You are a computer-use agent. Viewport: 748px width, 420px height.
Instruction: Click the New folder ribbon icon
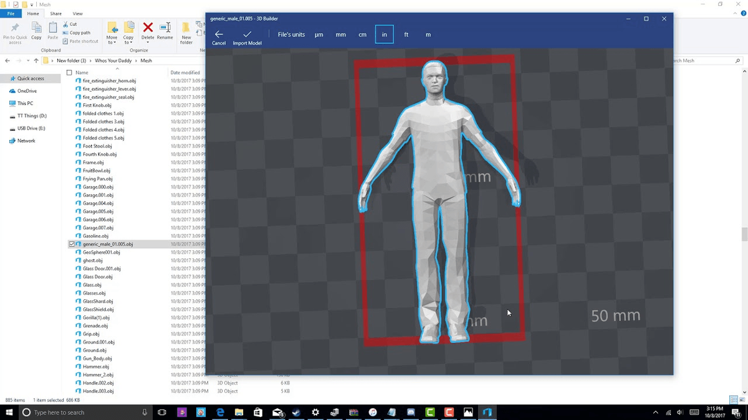186,27
